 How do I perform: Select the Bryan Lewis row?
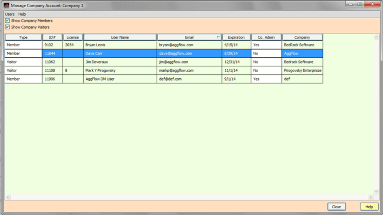120,45
